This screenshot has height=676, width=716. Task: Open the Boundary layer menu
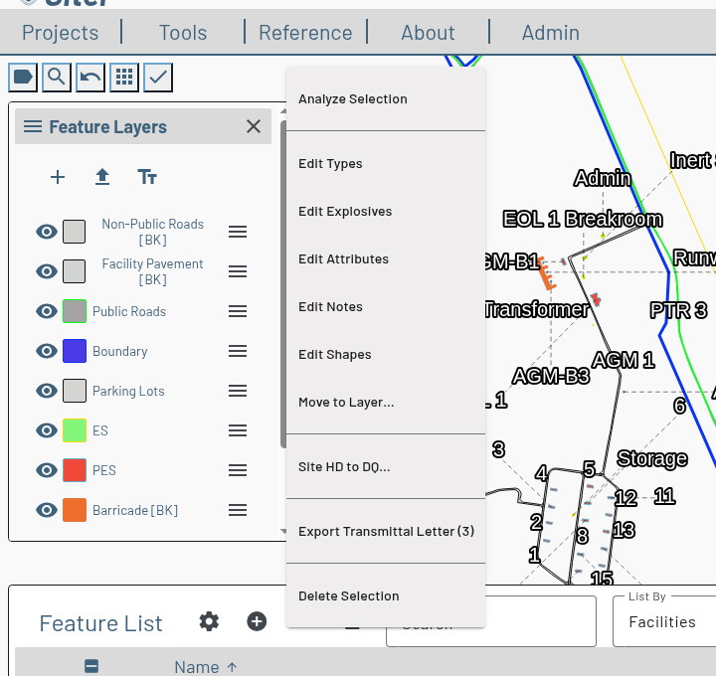(x=238, y=351)
